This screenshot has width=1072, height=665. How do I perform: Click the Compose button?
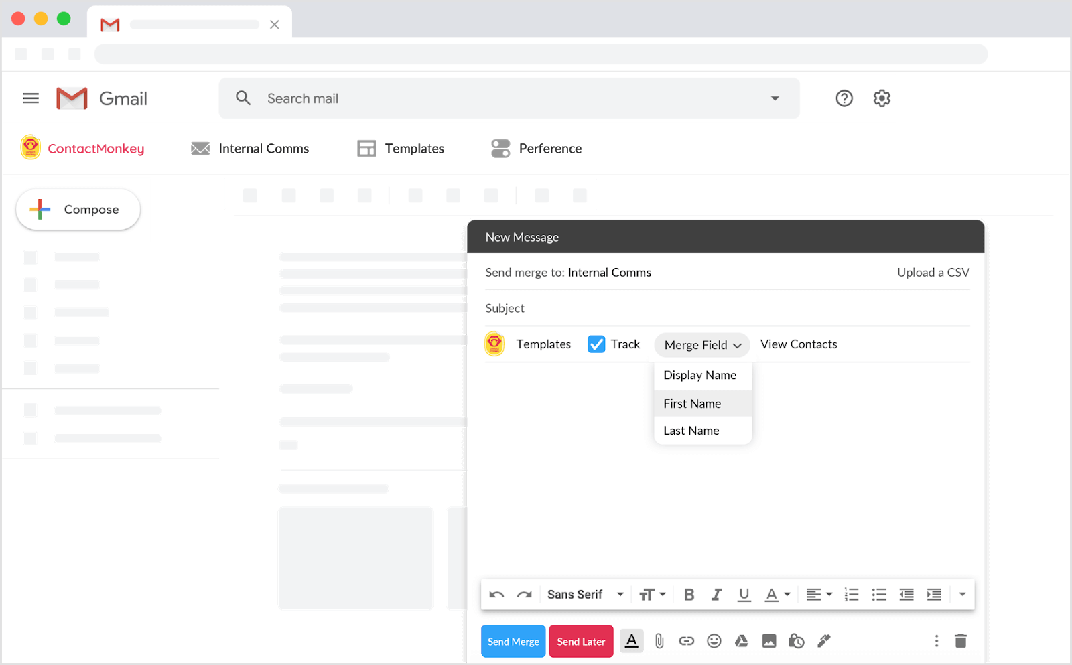pyautogui.click(x=78, y=210)
